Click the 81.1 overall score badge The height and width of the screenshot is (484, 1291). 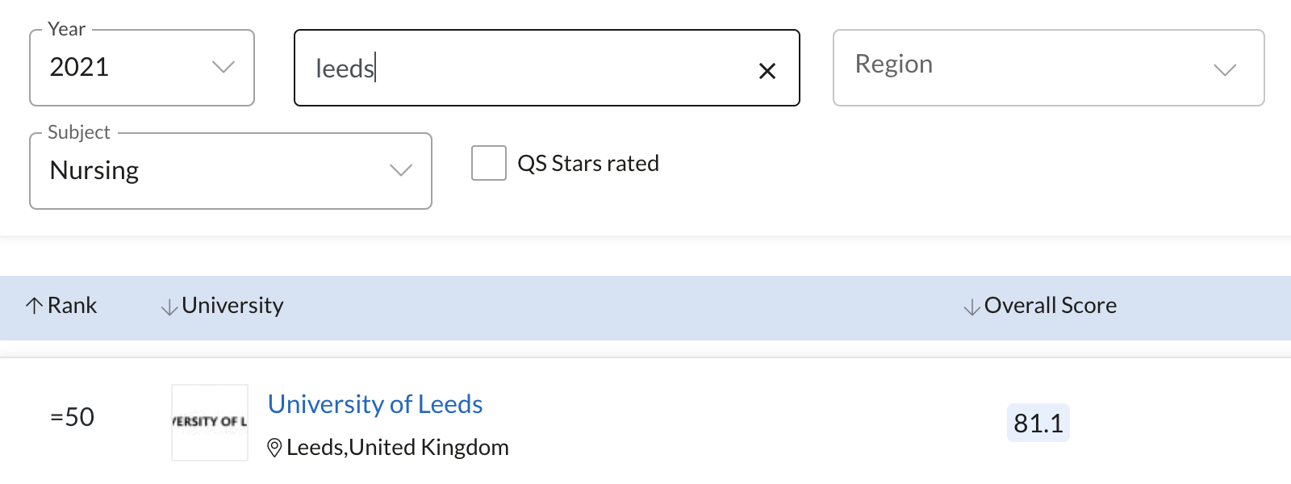(x=1038, y=423)
